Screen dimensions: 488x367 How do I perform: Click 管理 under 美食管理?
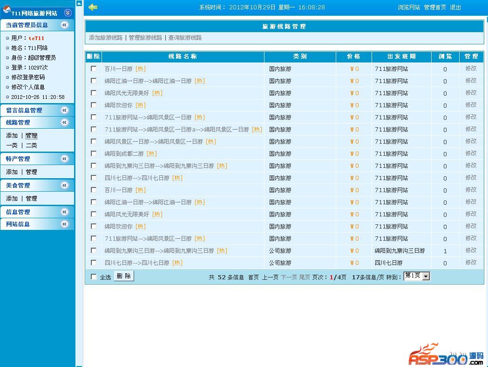coord(32,198)
